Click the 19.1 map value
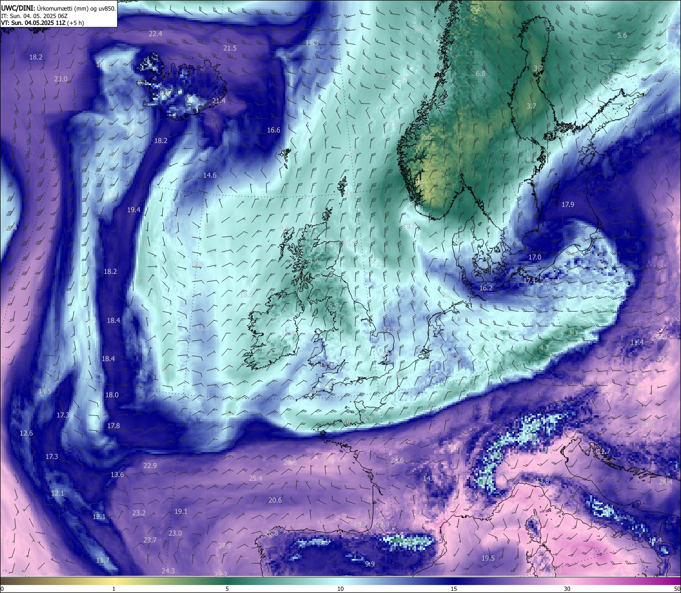The height and width of the screenshot is (593, 681). [181, 511]
